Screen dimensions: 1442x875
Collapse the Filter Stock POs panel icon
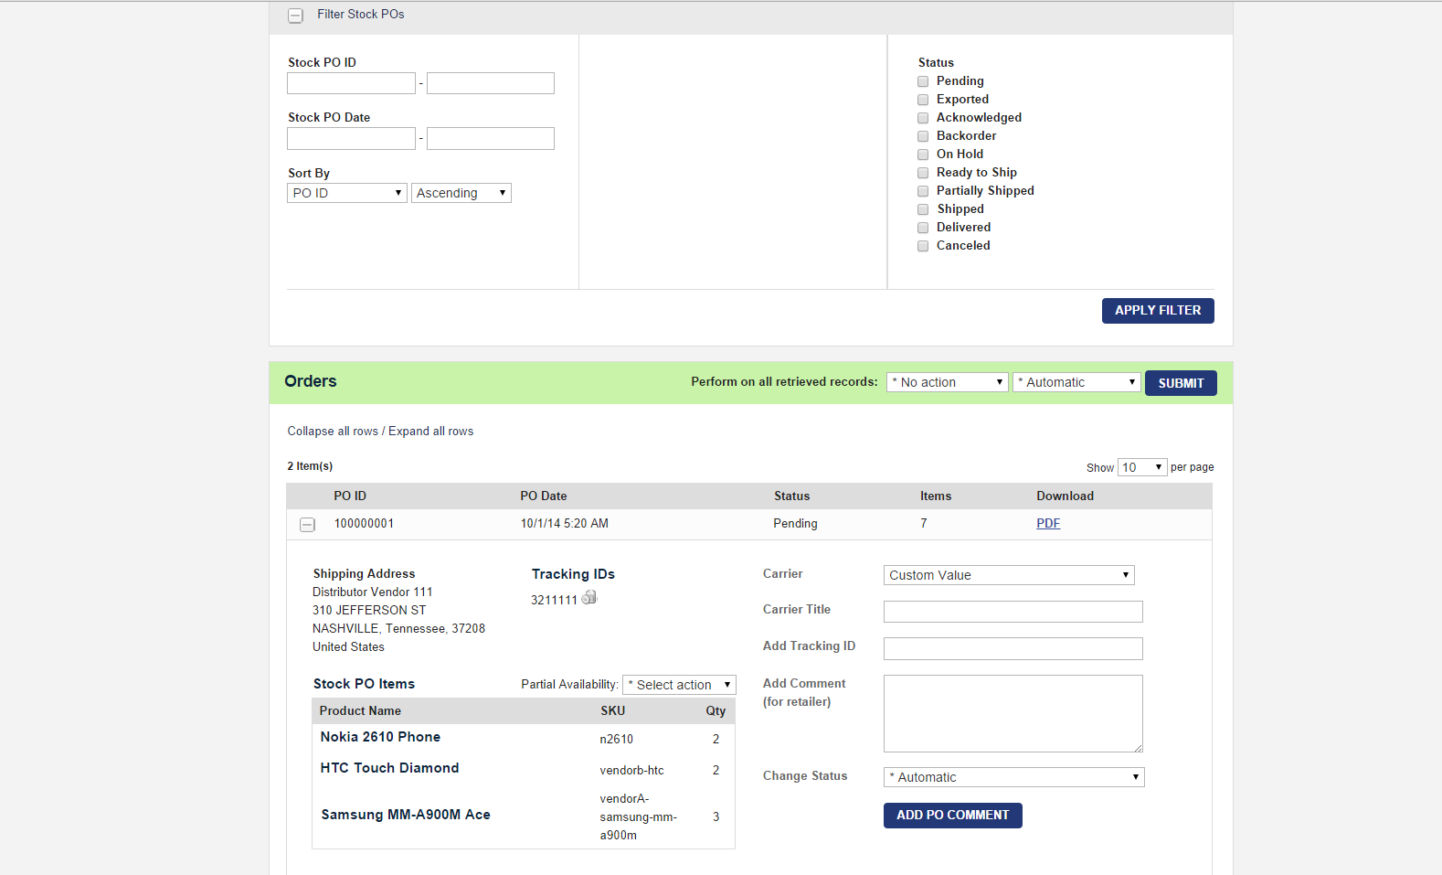coord(295,16)
